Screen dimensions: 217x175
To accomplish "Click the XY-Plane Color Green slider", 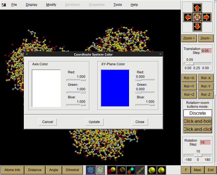I will [x=145, y=92].
